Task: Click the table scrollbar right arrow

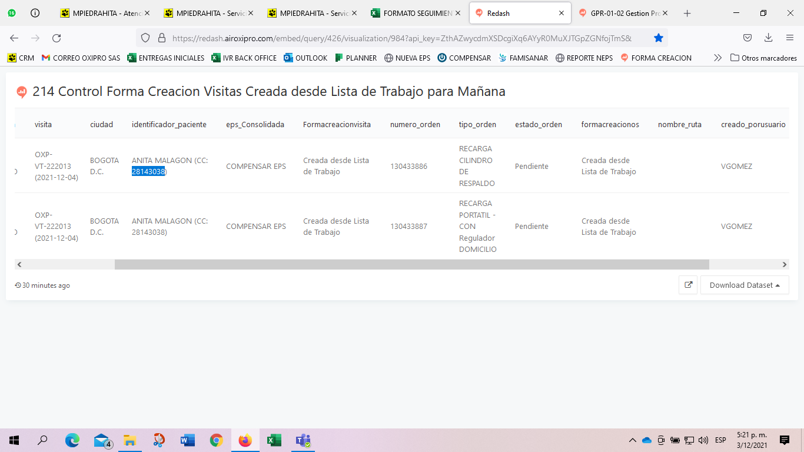Action: point(784,265)
